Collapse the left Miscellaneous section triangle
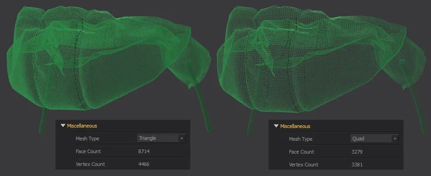The height and width of the screenshot is (176, 431). (63, 126)
